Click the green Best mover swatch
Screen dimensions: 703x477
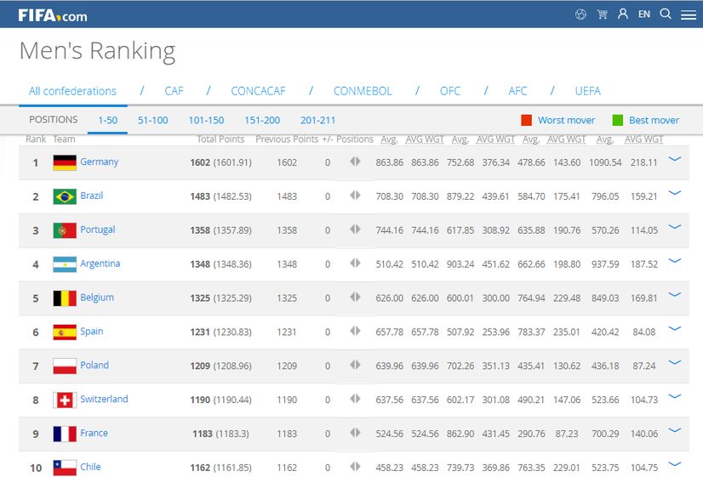pyautogui.click(x=618, y=120)
